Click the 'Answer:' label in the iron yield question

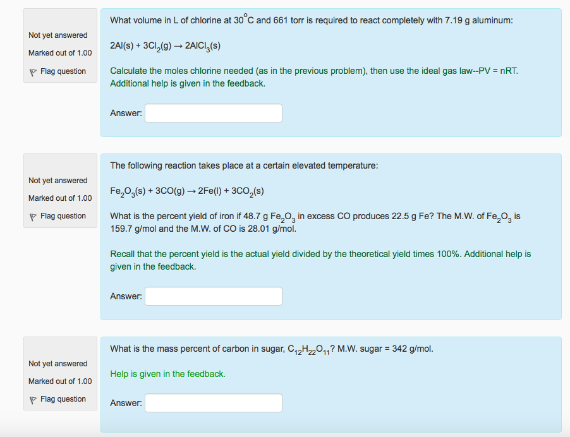(126, 296)
